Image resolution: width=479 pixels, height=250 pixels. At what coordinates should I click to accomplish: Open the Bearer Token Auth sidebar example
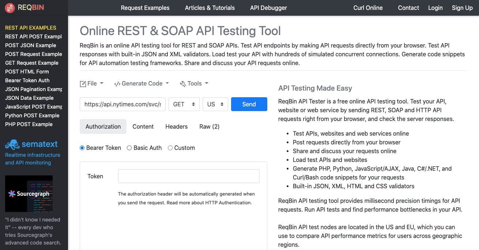pos(27,80)
